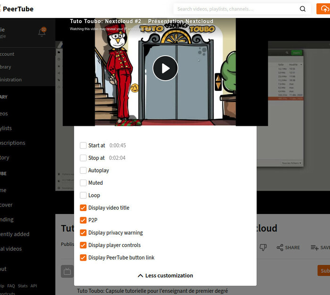The width and height of the screenshot is (330, 295).
Task: Enable the Stop at checkbox
Action: 83,158
